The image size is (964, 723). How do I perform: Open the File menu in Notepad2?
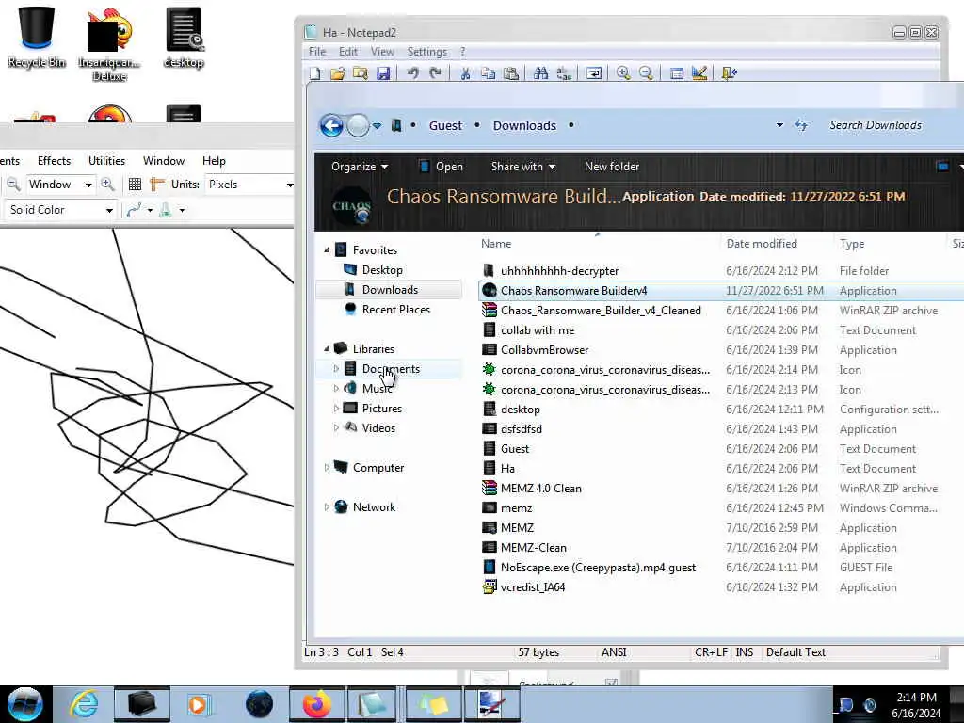point(317,52)
